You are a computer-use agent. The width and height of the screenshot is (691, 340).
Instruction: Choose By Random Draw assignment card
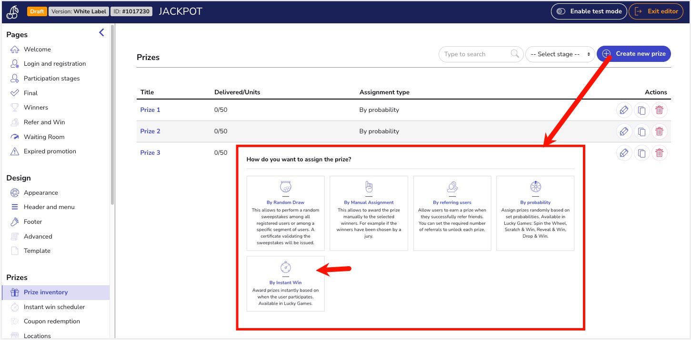(286, 213)
